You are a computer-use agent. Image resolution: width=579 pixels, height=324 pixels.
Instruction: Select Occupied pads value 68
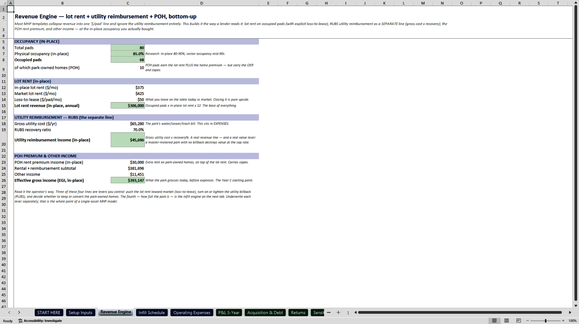point(128,60)
